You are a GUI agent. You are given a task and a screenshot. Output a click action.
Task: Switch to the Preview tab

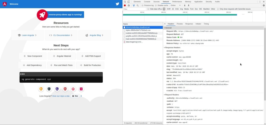(180, 24)
